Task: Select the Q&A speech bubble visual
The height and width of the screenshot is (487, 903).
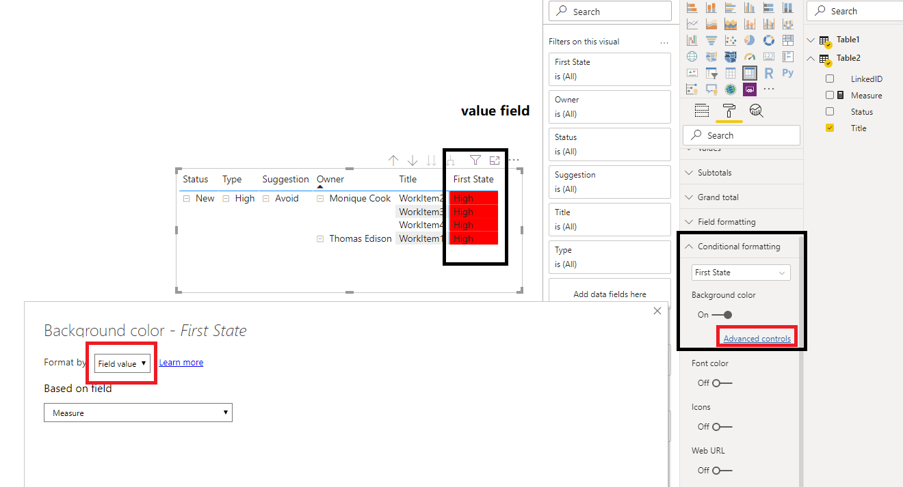Action: click(x=711, y=89)
